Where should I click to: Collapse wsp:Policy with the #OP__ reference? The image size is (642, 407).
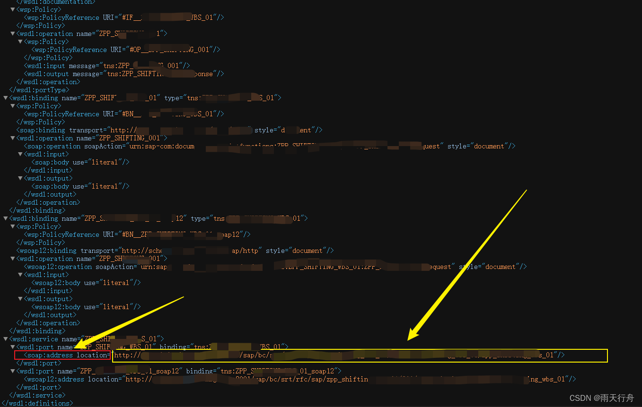21,42
